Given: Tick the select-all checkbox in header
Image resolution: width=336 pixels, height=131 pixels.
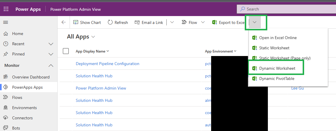Looking at the screenshot, I should (x=66, y=51).
